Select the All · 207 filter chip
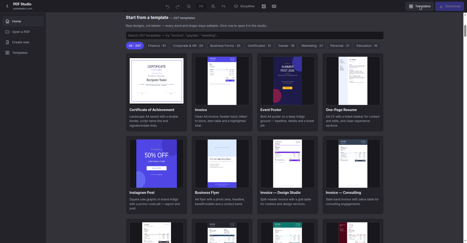 point(135,46)
